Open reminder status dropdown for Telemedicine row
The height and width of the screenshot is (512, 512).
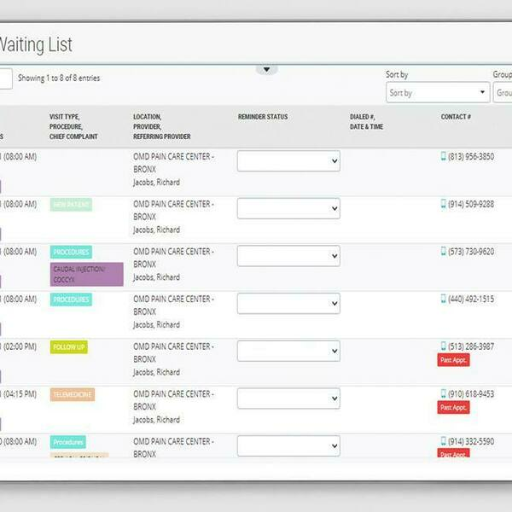click(288, 399)
